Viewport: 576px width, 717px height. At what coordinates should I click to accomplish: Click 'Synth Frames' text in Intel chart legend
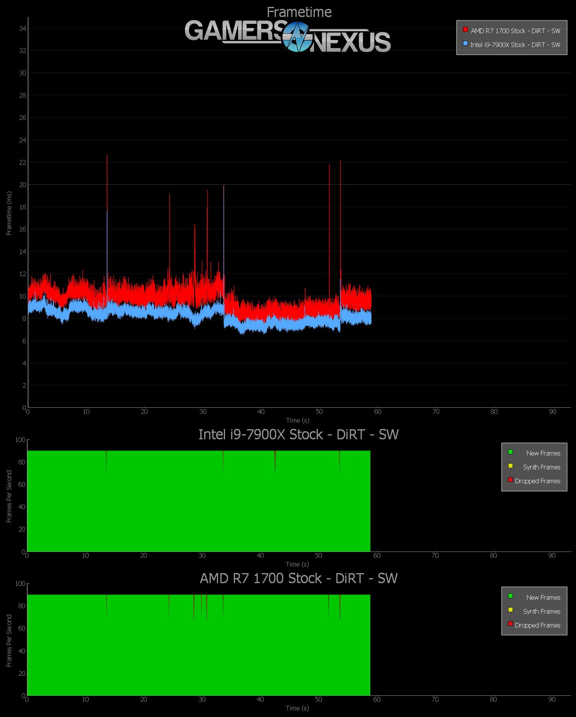click(542, 467)
